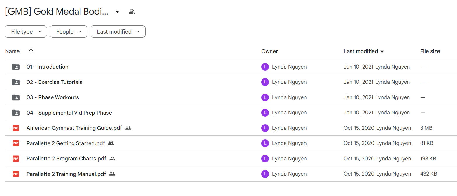The image size is (457, 196).
Task: Click folder icon for 04 - Supplemental Vid Prep Phase
Action: 16,113
